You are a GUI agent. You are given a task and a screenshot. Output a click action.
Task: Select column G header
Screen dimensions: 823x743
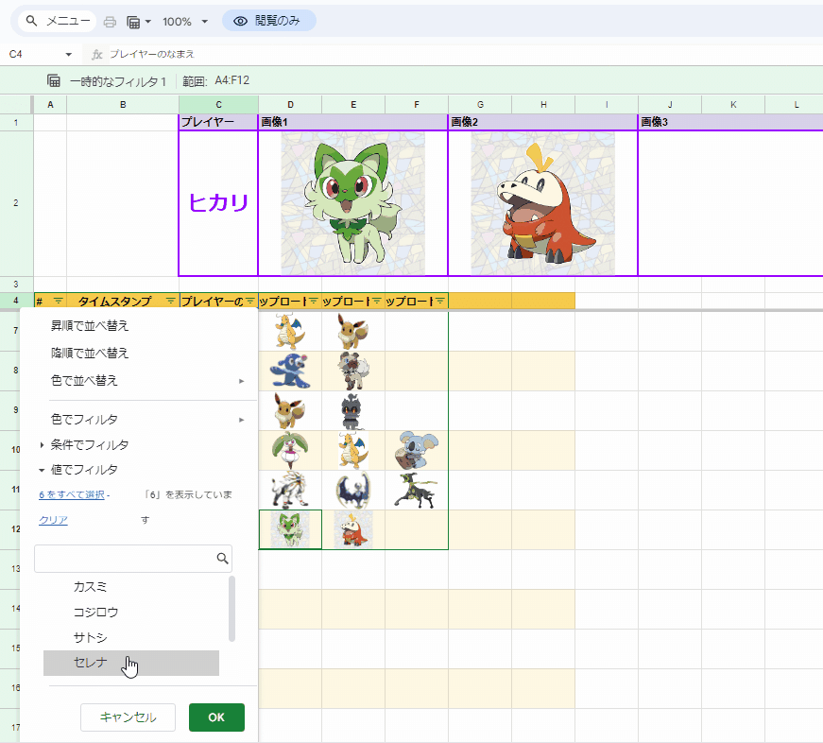[x=480, y=105]
